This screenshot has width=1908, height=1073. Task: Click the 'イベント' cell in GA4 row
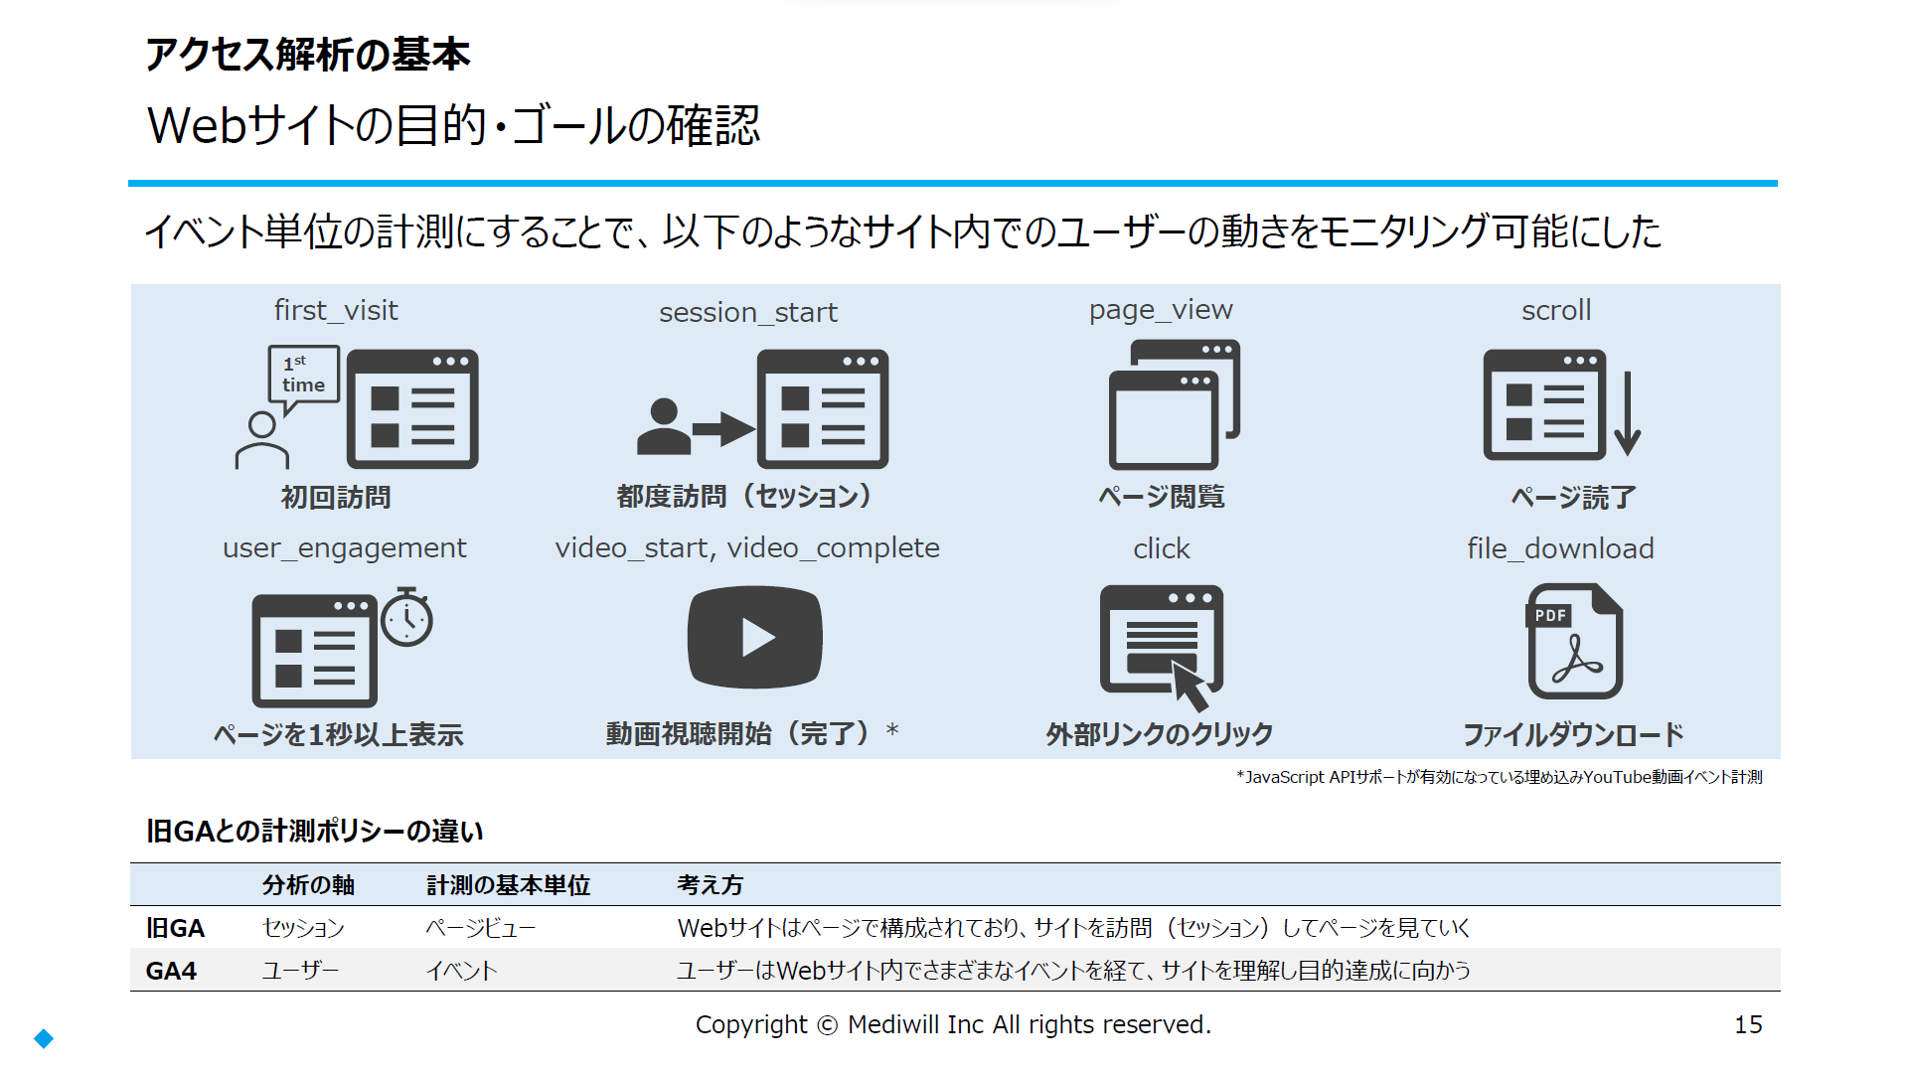462,971
